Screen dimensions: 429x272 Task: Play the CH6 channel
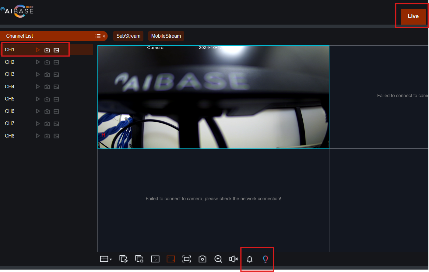tap(38, 111)
